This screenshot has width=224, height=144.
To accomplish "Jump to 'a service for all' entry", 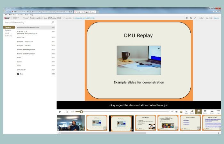I will (x=36, y=32).
